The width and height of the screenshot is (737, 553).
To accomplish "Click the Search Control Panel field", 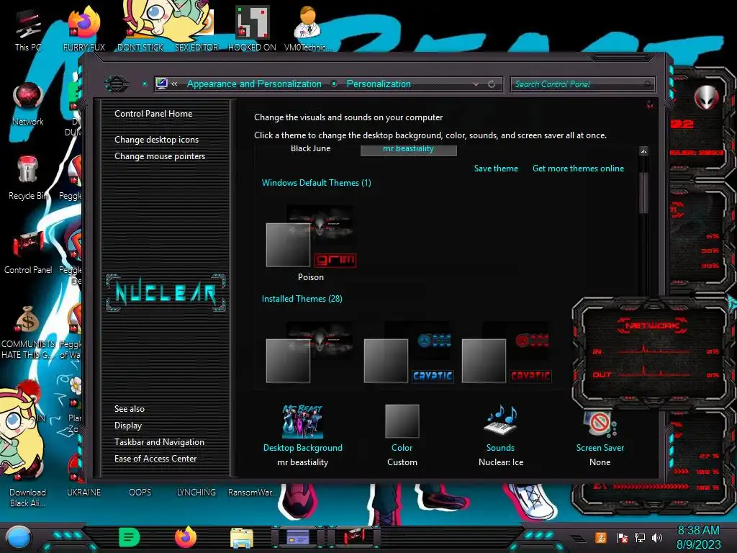I will 582,84.
